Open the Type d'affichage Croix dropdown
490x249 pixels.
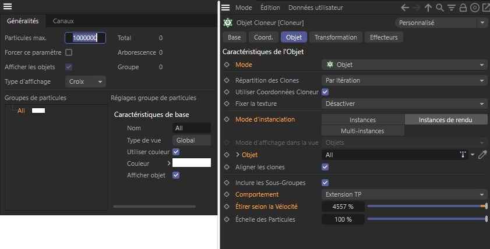(85, 81)
